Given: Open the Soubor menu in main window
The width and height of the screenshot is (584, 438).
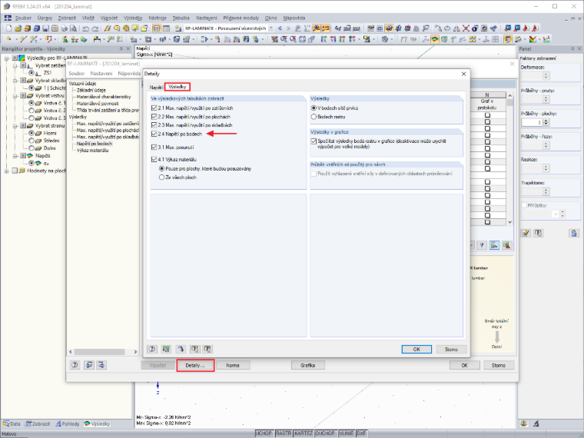Looking at the screenshot, I should pos(23,18).
